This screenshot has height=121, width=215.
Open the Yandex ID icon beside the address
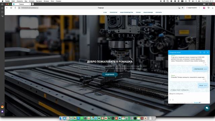(x=11, y=8)
